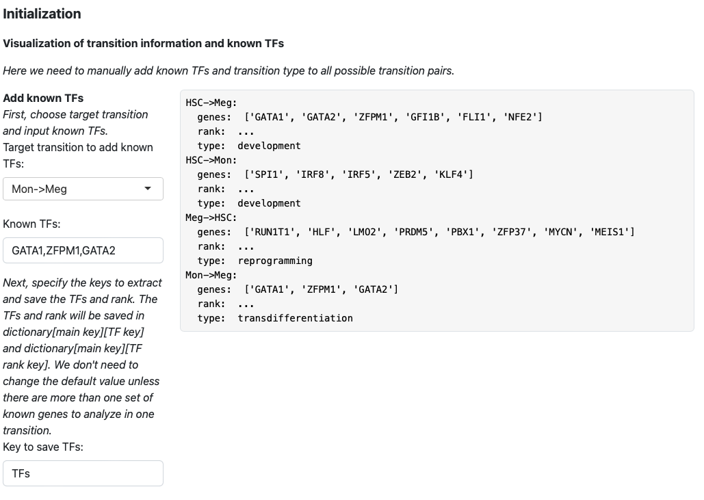Click the 'Known TFs:' field label
Image resolution: width=704 pixels, height=500 pixels.
coord(31,224)
